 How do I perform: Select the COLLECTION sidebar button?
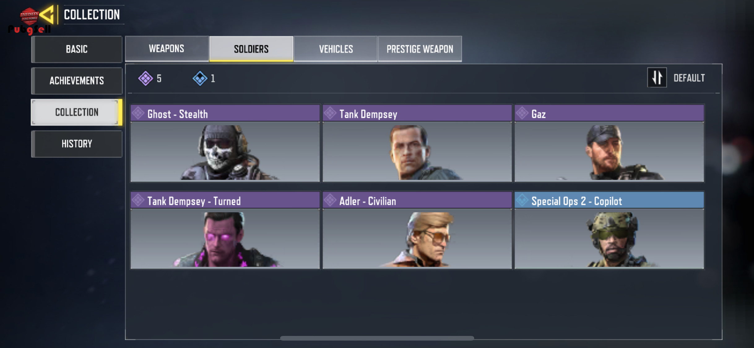77,112
